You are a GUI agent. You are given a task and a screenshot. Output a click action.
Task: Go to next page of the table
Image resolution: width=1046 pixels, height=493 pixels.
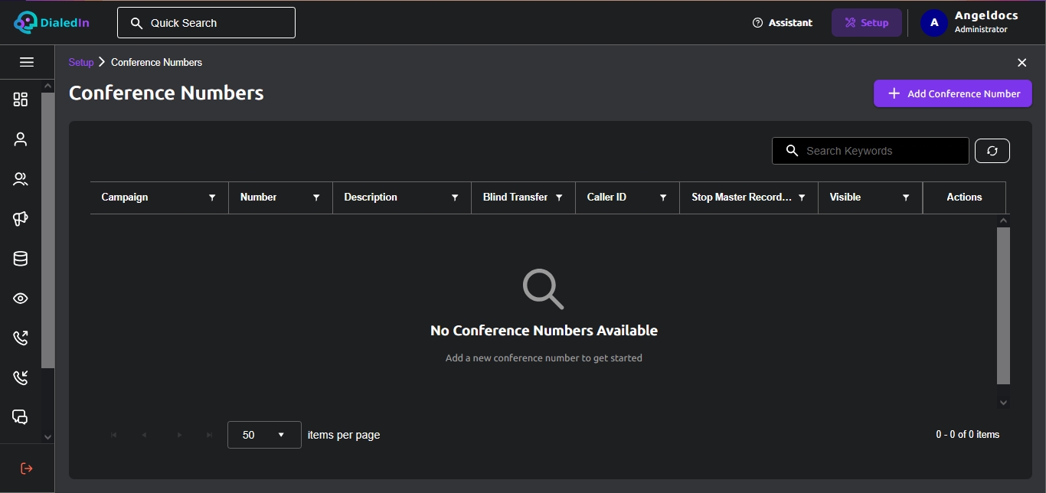(x=180, y=435)
